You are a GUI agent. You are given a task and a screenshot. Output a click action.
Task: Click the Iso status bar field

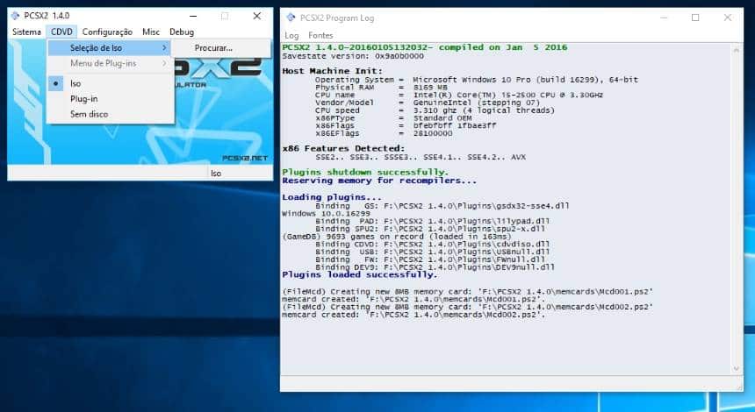(x=240, y=173)
